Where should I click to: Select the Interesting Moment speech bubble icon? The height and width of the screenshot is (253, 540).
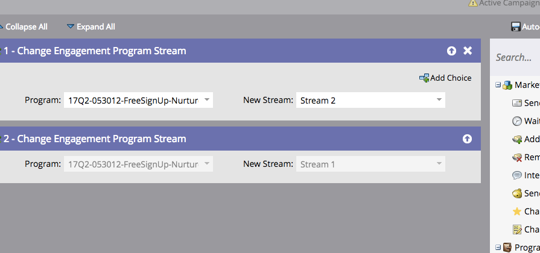tap(517, 175)
